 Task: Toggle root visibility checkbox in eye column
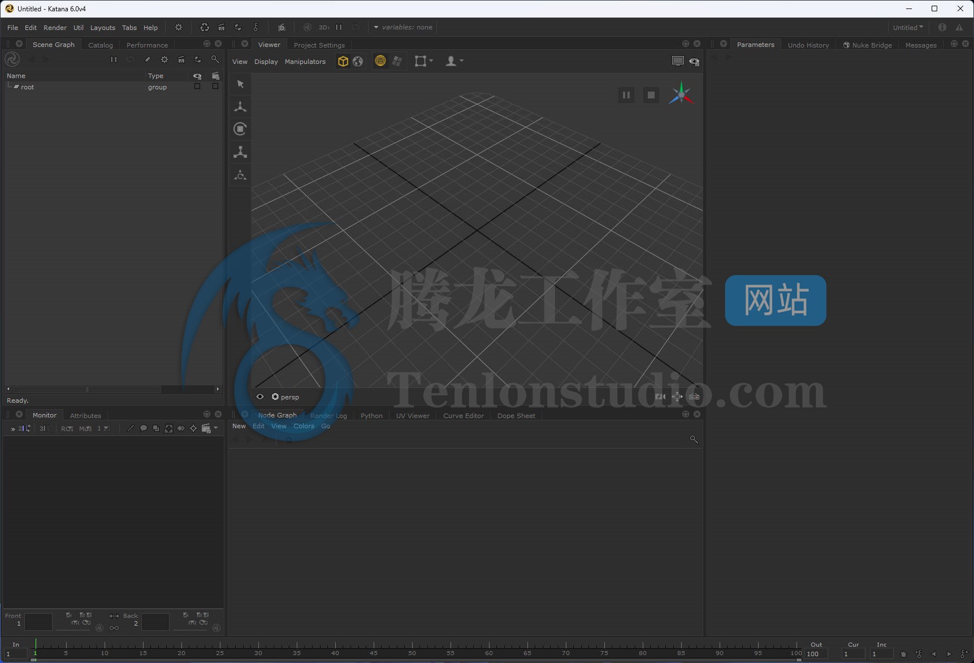pos(197,87)
